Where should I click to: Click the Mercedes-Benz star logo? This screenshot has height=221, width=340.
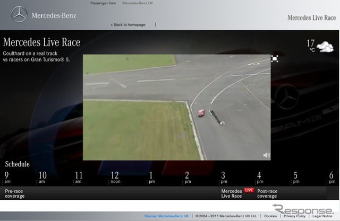click(19, 14)
